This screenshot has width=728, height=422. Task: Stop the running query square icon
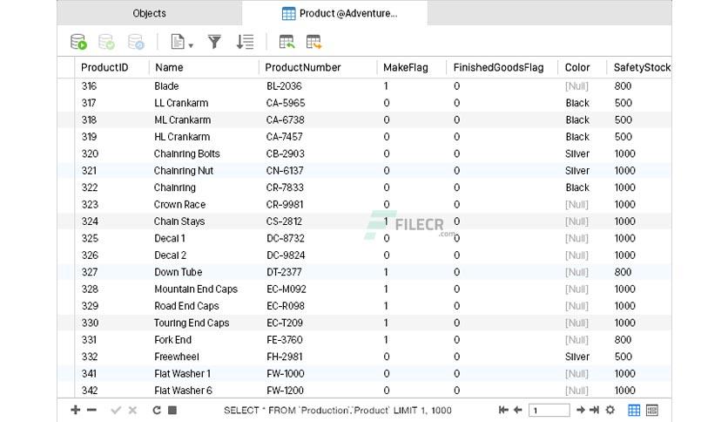[172, 410]
